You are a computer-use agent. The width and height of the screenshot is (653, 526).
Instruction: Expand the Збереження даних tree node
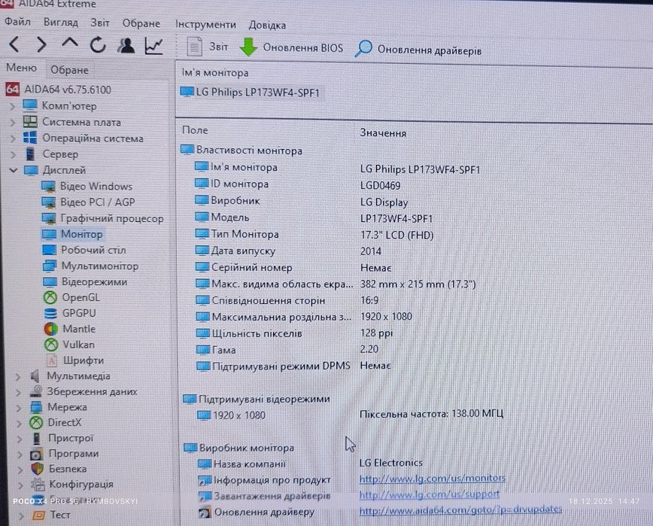click(x=18, y=392)
